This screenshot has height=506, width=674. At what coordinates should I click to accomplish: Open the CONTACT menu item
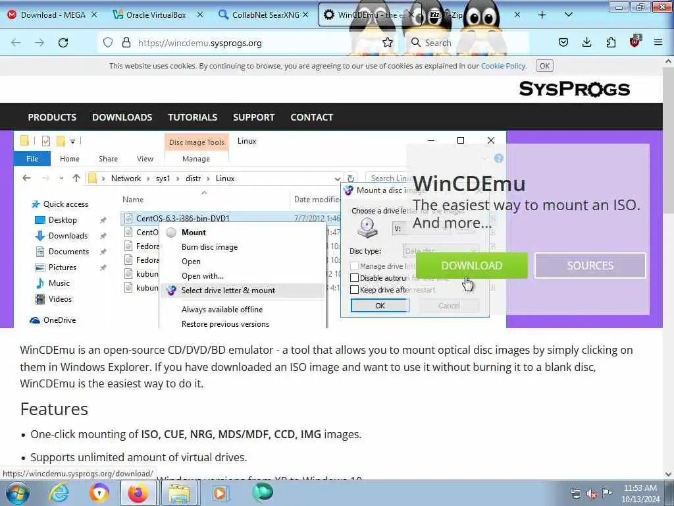(x=311, y=117)
